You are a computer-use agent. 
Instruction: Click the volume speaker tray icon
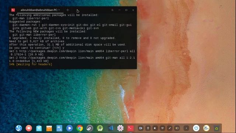click(155, 128)
